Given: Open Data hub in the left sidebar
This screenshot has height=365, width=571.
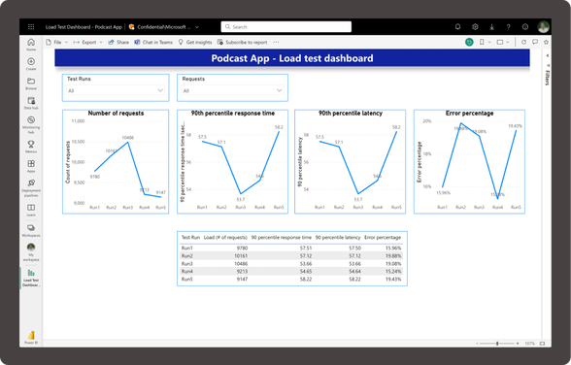Looking at the screenshot, I should pos(31,103).
